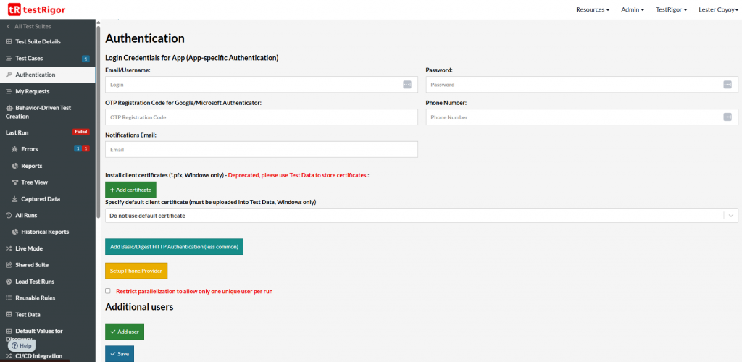Click the Login field password-manager icon

click(x=407, y=84)
